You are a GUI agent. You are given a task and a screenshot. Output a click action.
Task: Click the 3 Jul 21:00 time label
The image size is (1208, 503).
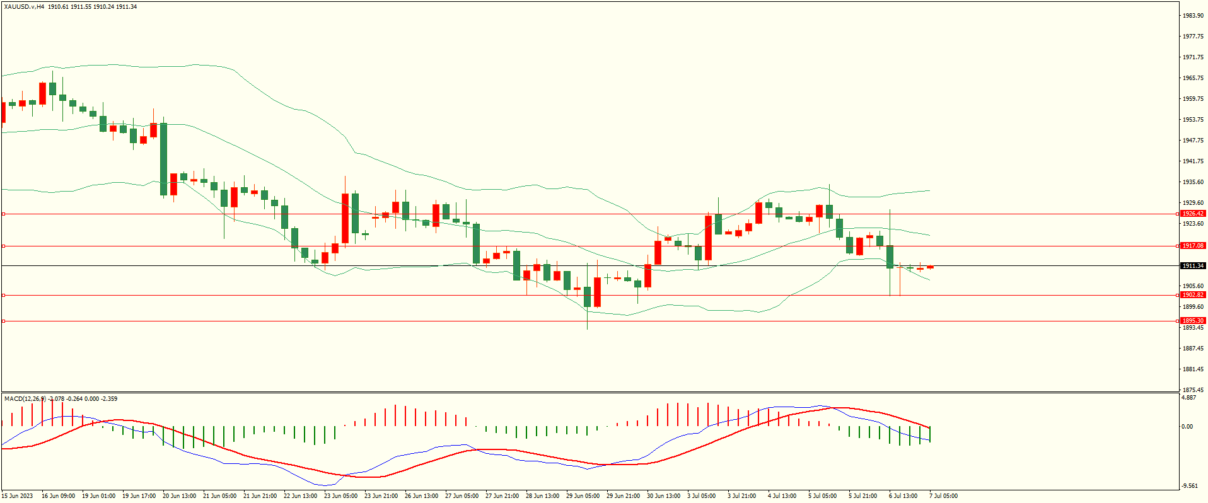(x=741, y=496)
